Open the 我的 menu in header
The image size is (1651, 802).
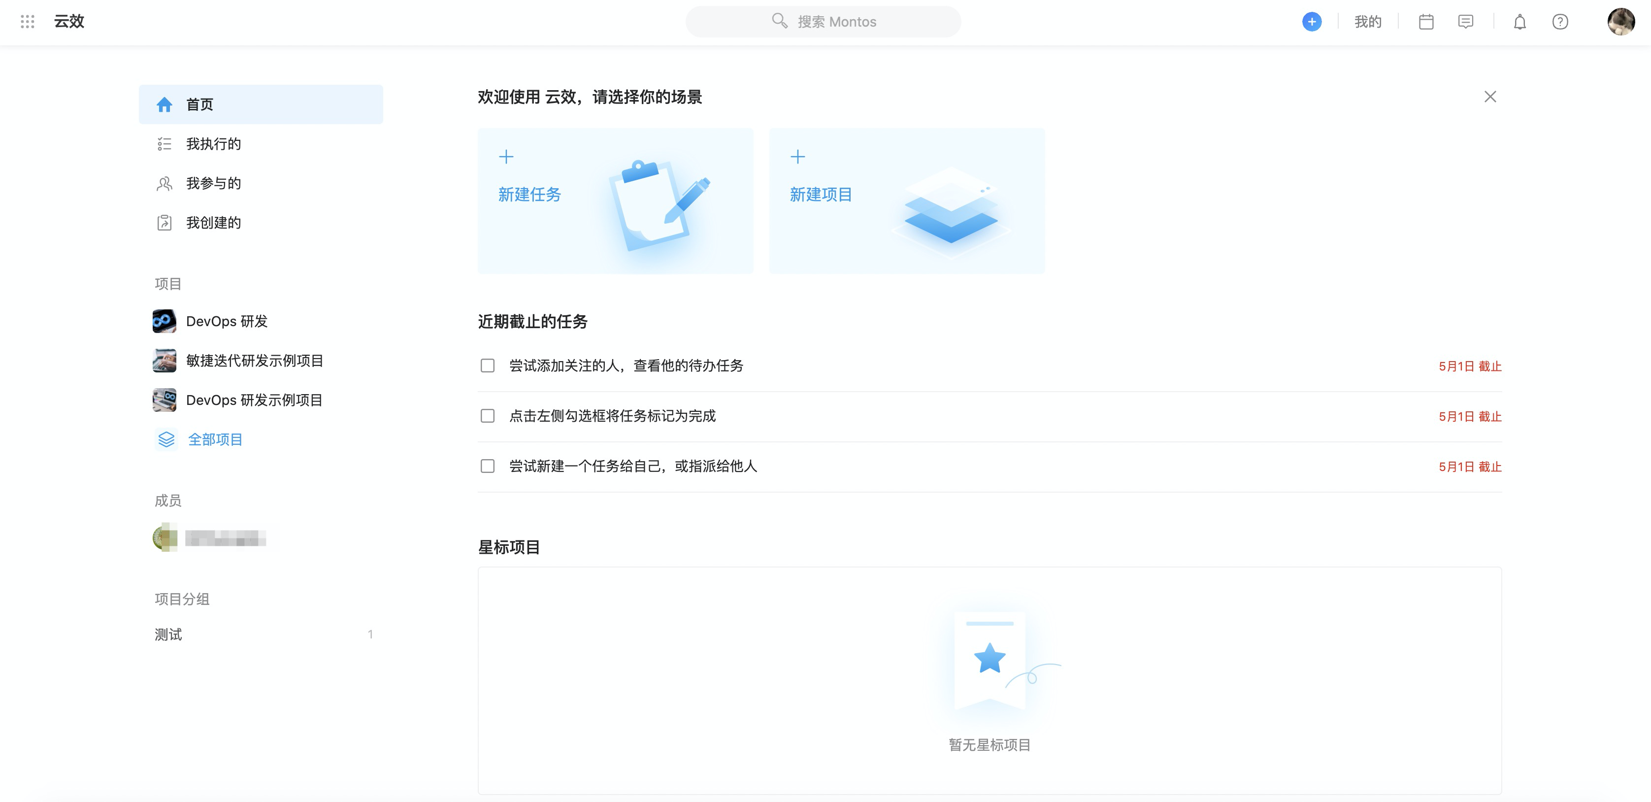[1367, 22]
